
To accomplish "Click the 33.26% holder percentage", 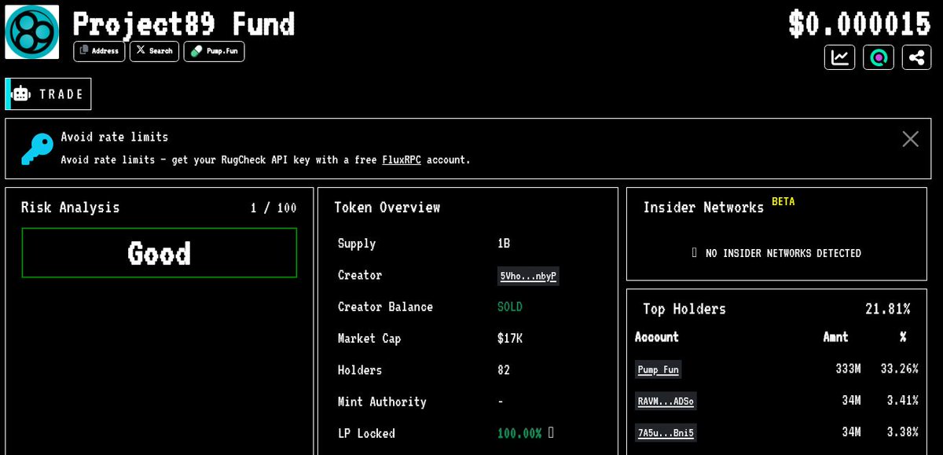I will (x=898, y=369).
